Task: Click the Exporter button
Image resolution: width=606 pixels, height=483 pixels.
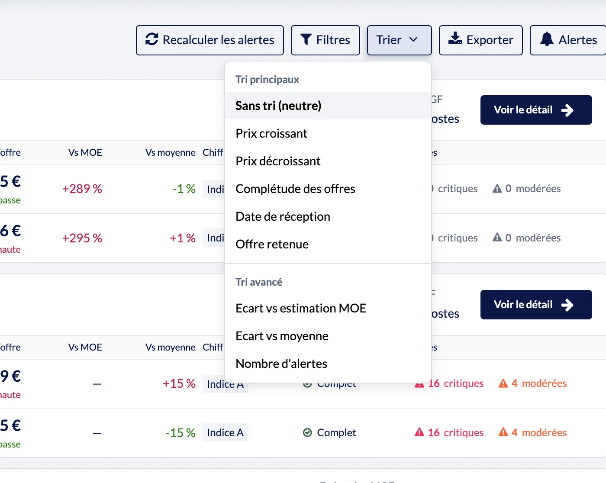Action: point(481,40)
